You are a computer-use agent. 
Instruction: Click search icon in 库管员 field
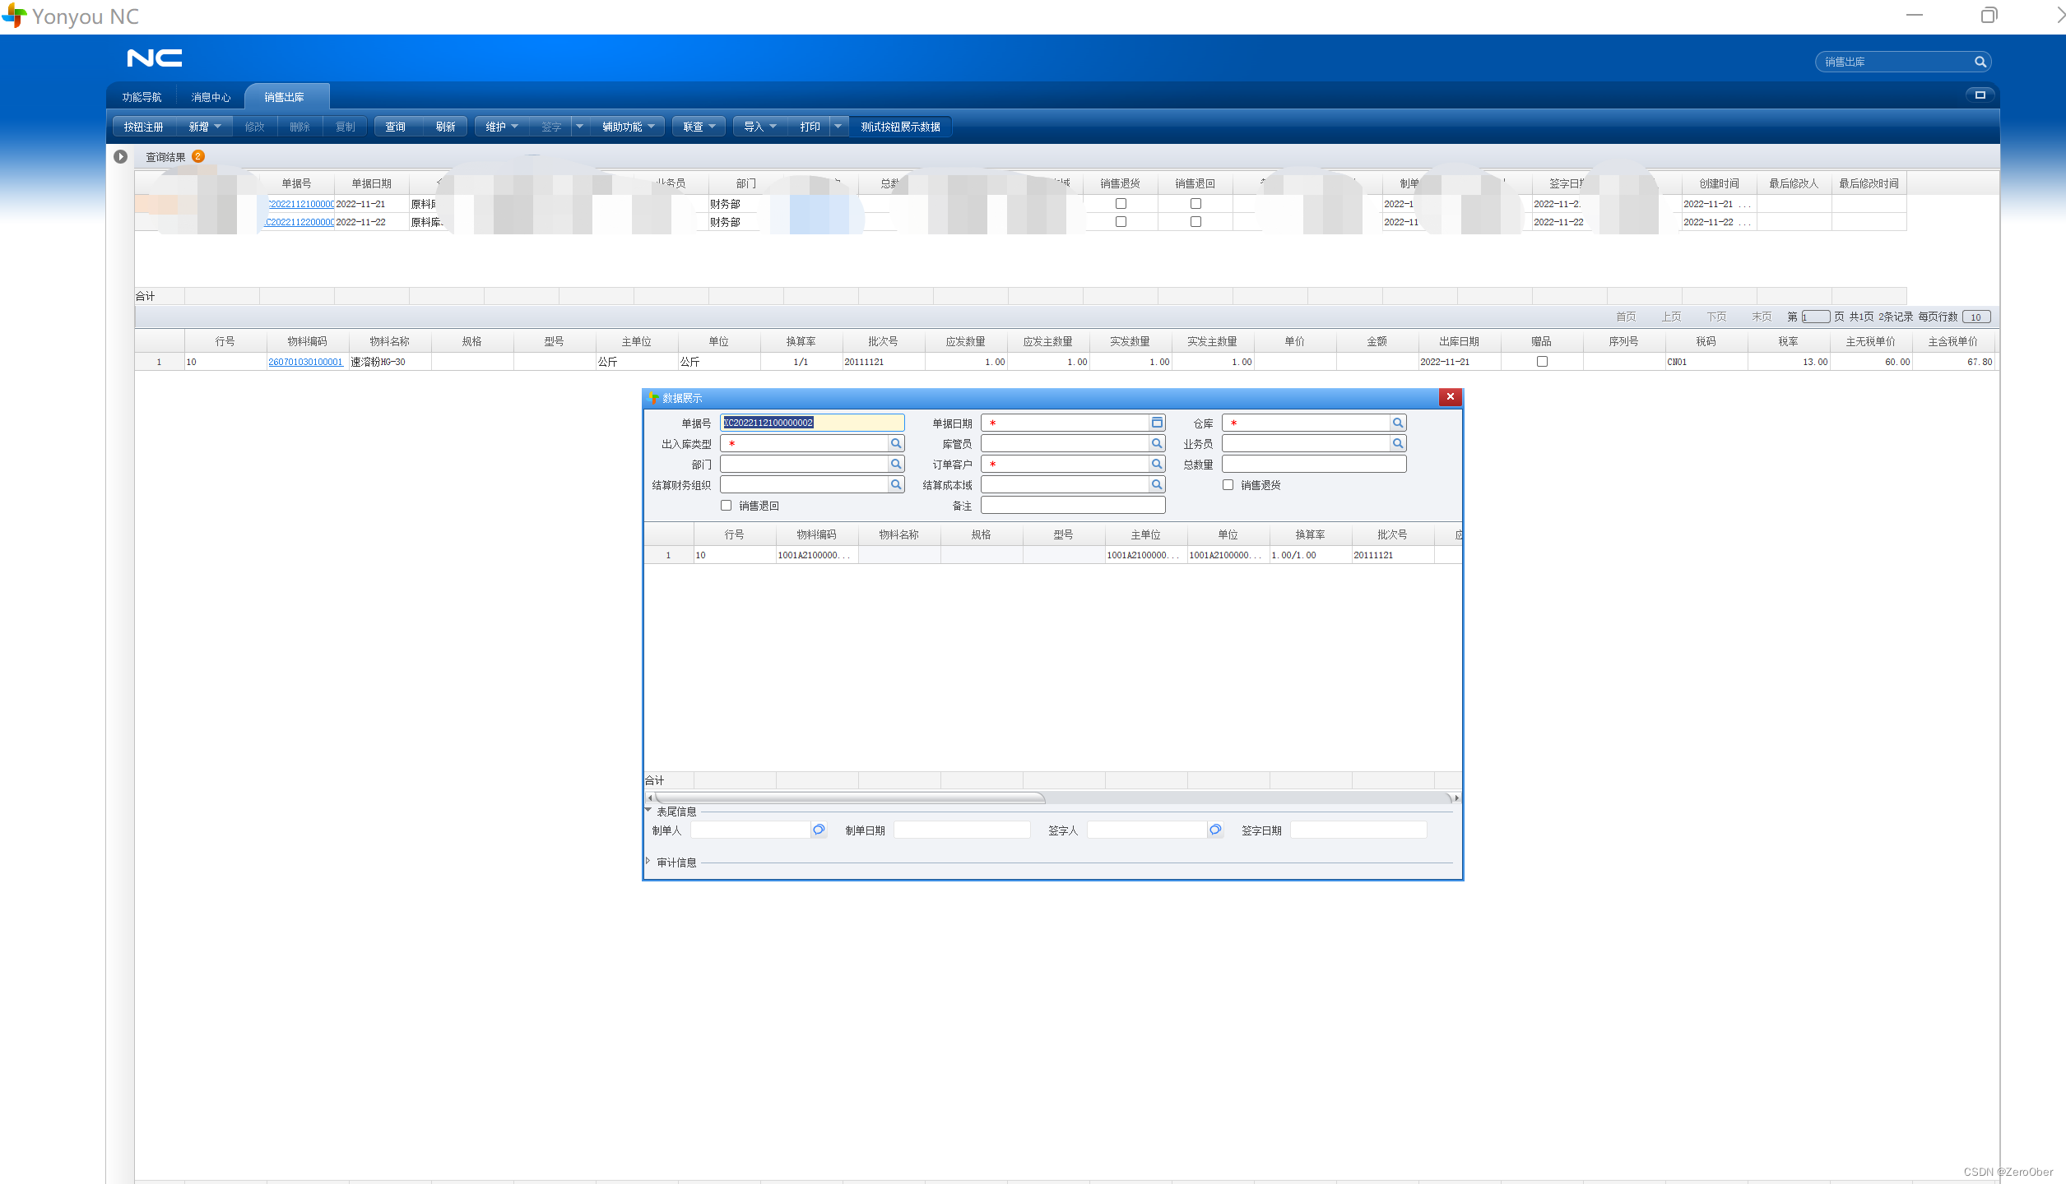click(1157, 443)
